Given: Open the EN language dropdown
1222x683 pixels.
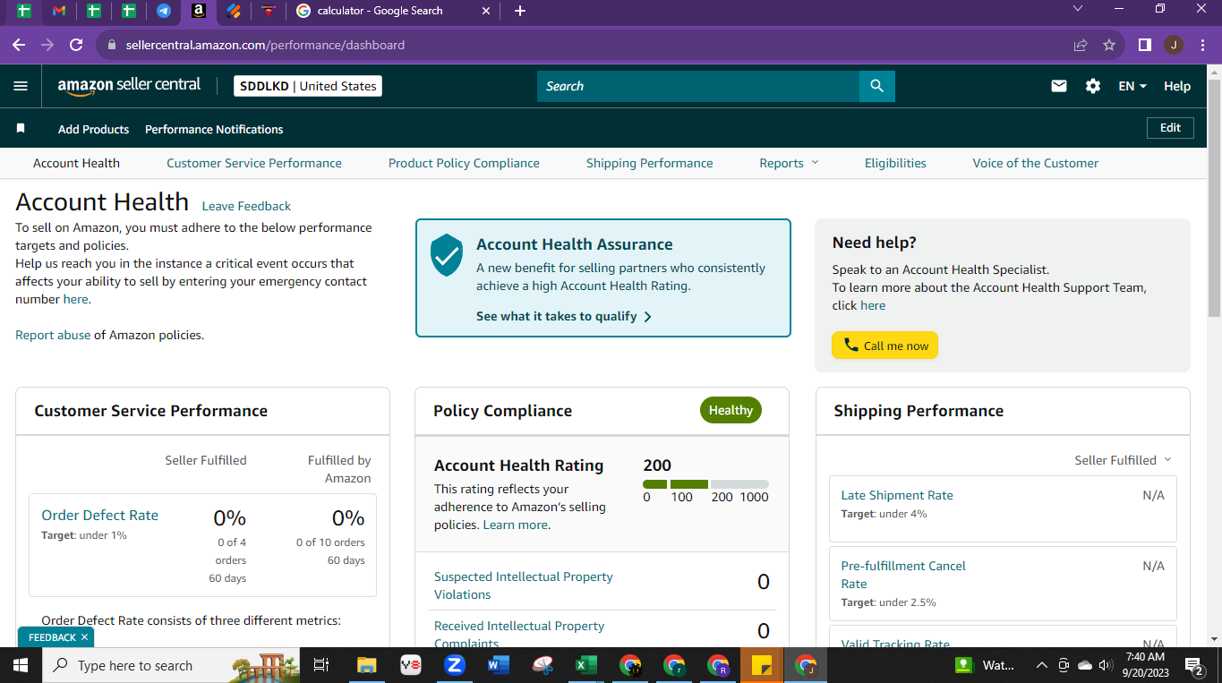Looking at the screenshot, I should 1132,86.
